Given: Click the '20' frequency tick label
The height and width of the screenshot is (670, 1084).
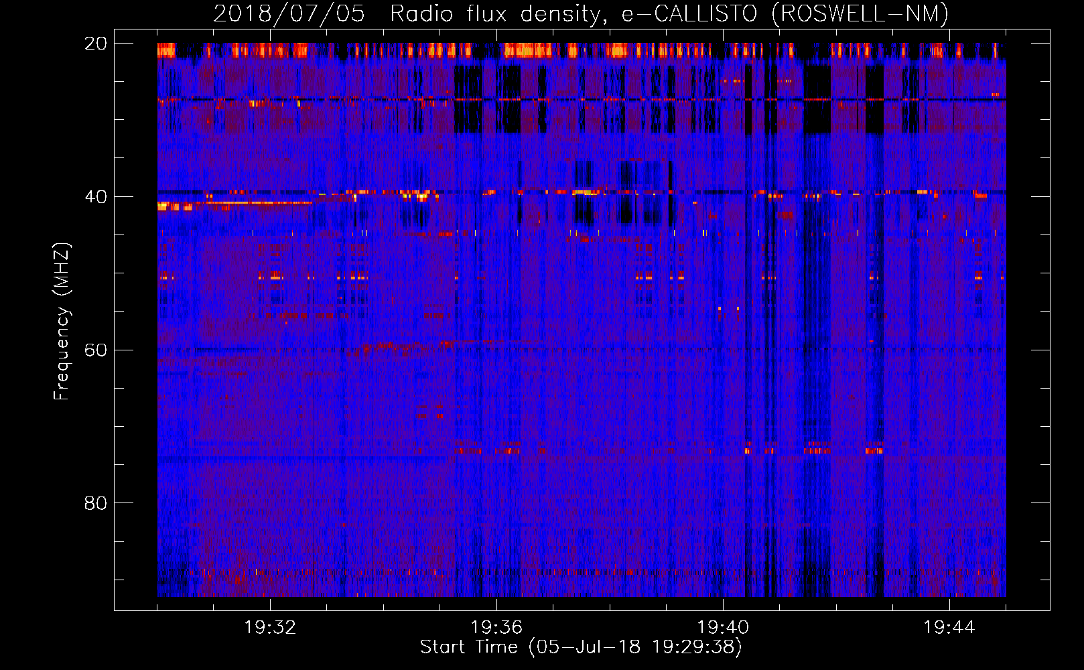Looking at the screenshot, I should pyautogui.click(x=95, y=44).
